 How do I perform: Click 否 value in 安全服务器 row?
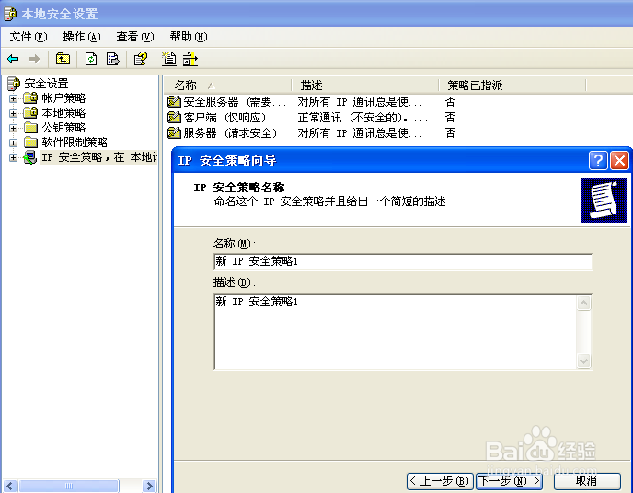click(450, 102)
